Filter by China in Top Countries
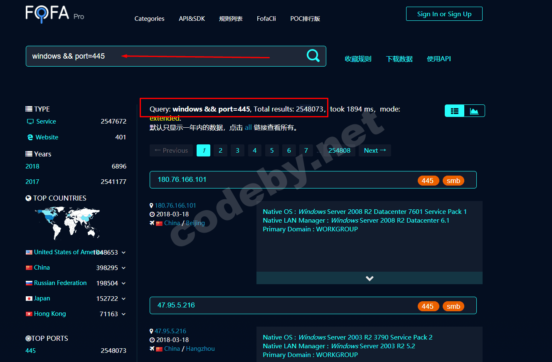Screen dimensions: 552x362 click(42, 268)
